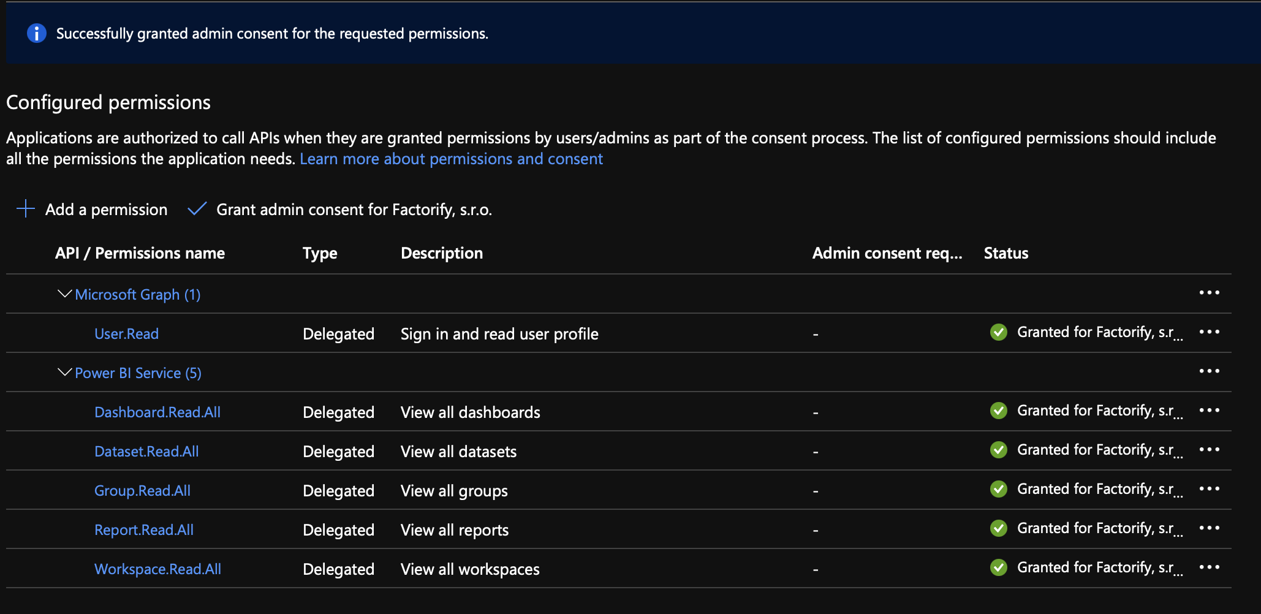Open the Dataset.Read.All permission link

coord(146,452)
